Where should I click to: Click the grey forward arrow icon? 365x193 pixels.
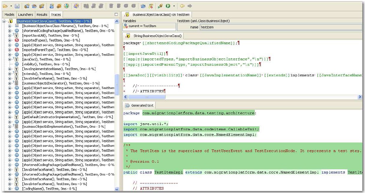(190, 6)
